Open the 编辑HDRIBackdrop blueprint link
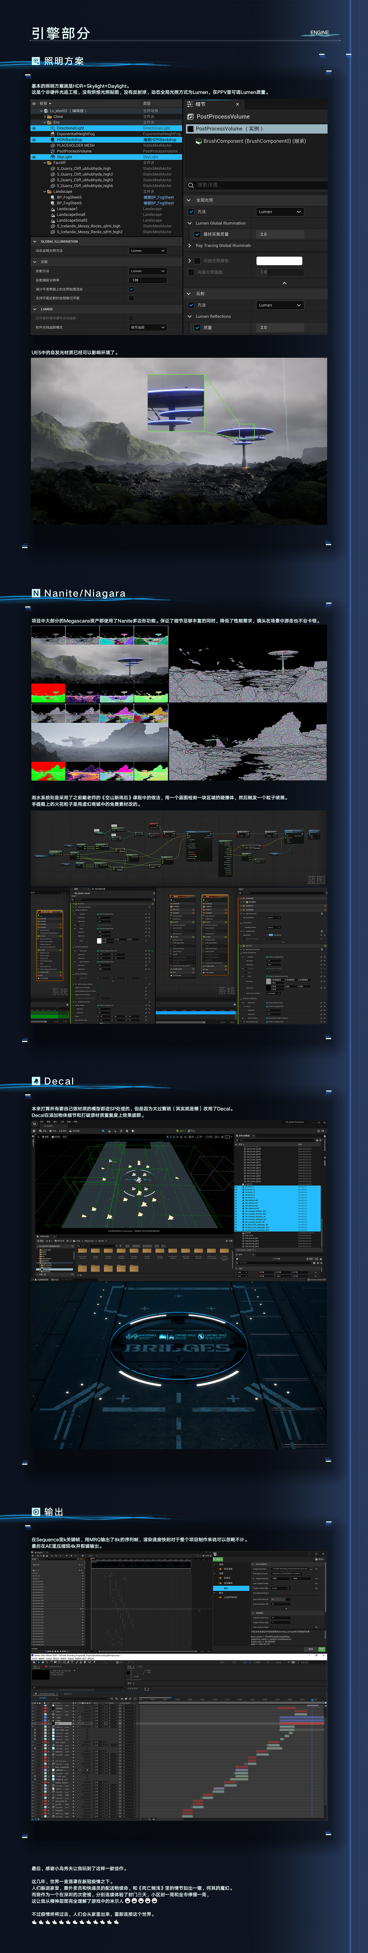Image resolution: width=368 pixels, height=1953 pixels. pyautogui.click(x=160, y=139)
